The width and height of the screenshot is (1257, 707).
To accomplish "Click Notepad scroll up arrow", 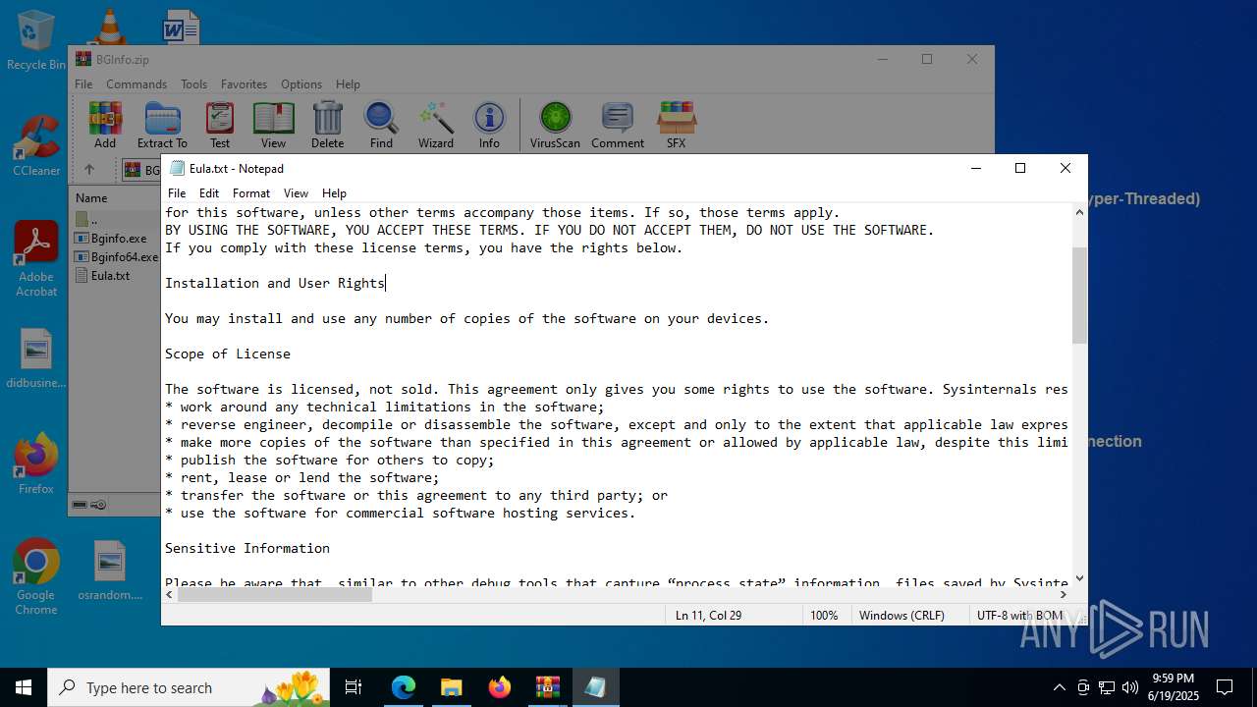I will point(1079,211).
